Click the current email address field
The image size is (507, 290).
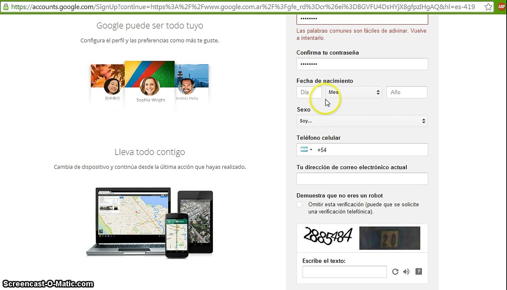point(362,178)
